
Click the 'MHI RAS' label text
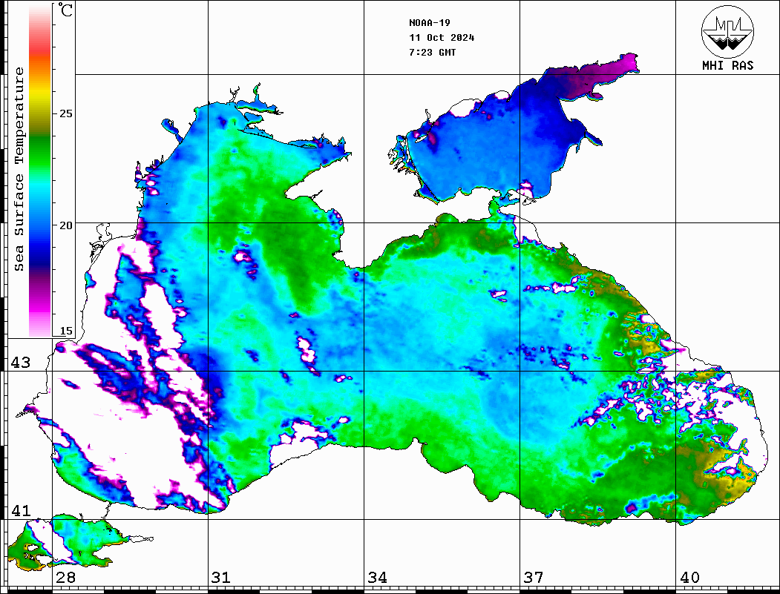[727, 65]
